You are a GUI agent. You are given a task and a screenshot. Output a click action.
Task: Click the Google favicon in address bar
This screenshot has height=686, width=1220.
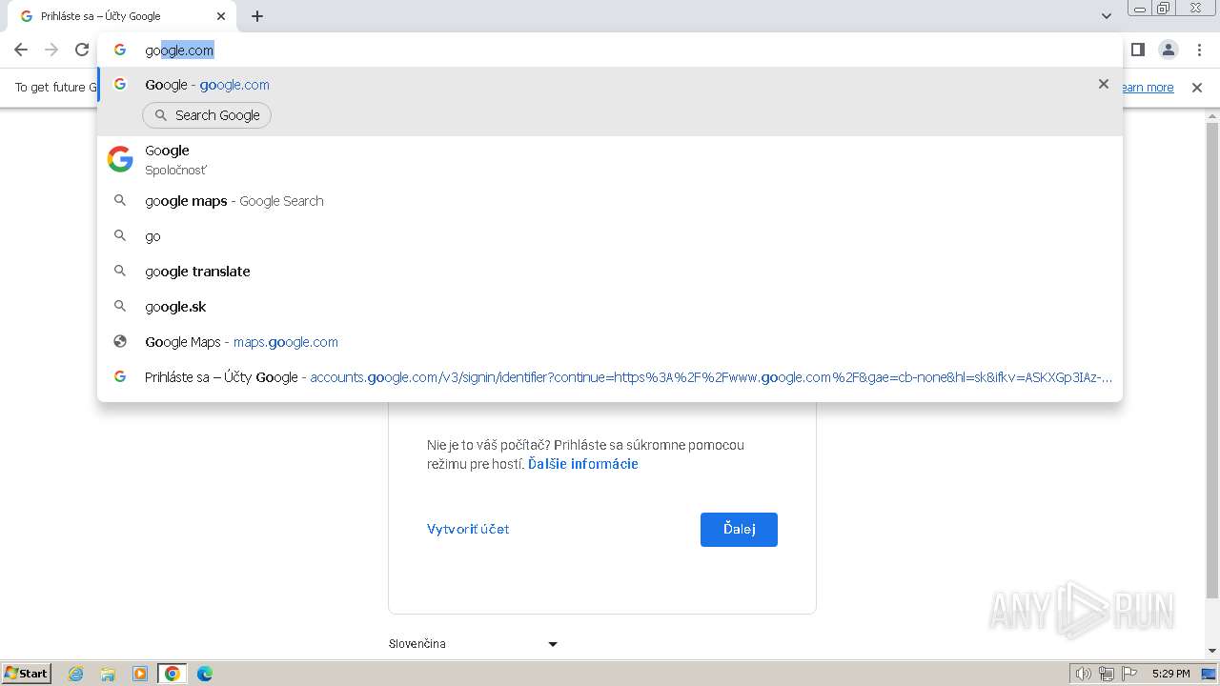120,50
